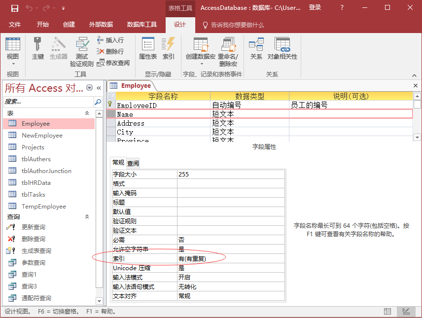Screen dimensions: 422x318
Task: Open the 关系 relationships tool
Action: [x=256, y=48]
